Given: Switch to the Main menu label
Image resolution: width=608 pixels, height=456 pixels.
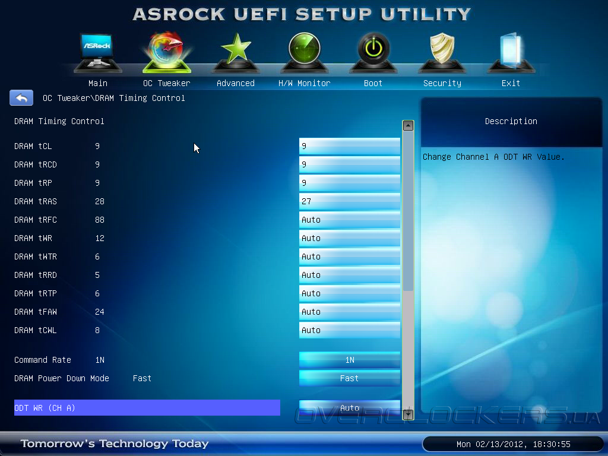Looking at the screenshot, I should coord(98,83).
